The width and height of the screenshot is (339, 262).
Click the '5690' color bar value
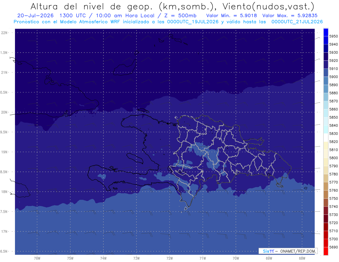point(334,247)
